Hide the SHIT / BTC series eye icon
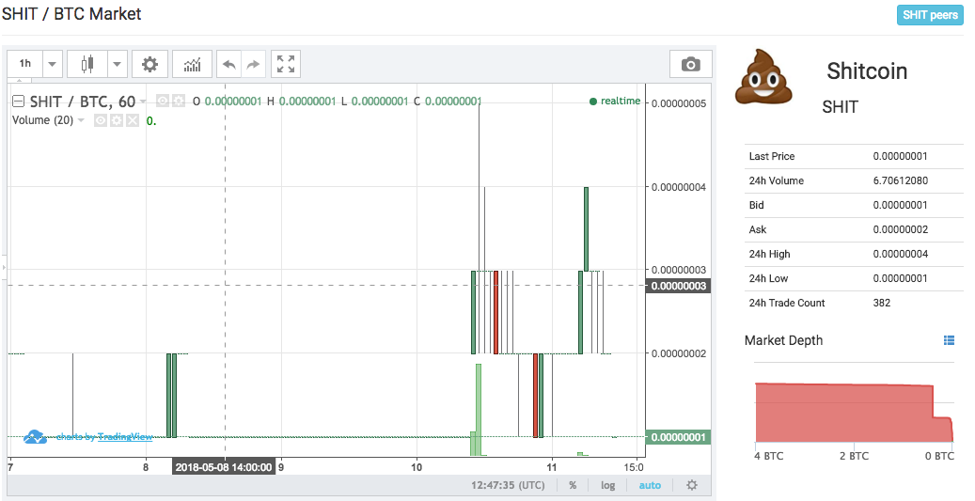This screenshot has height=501, width=975. tap(162, 101)
